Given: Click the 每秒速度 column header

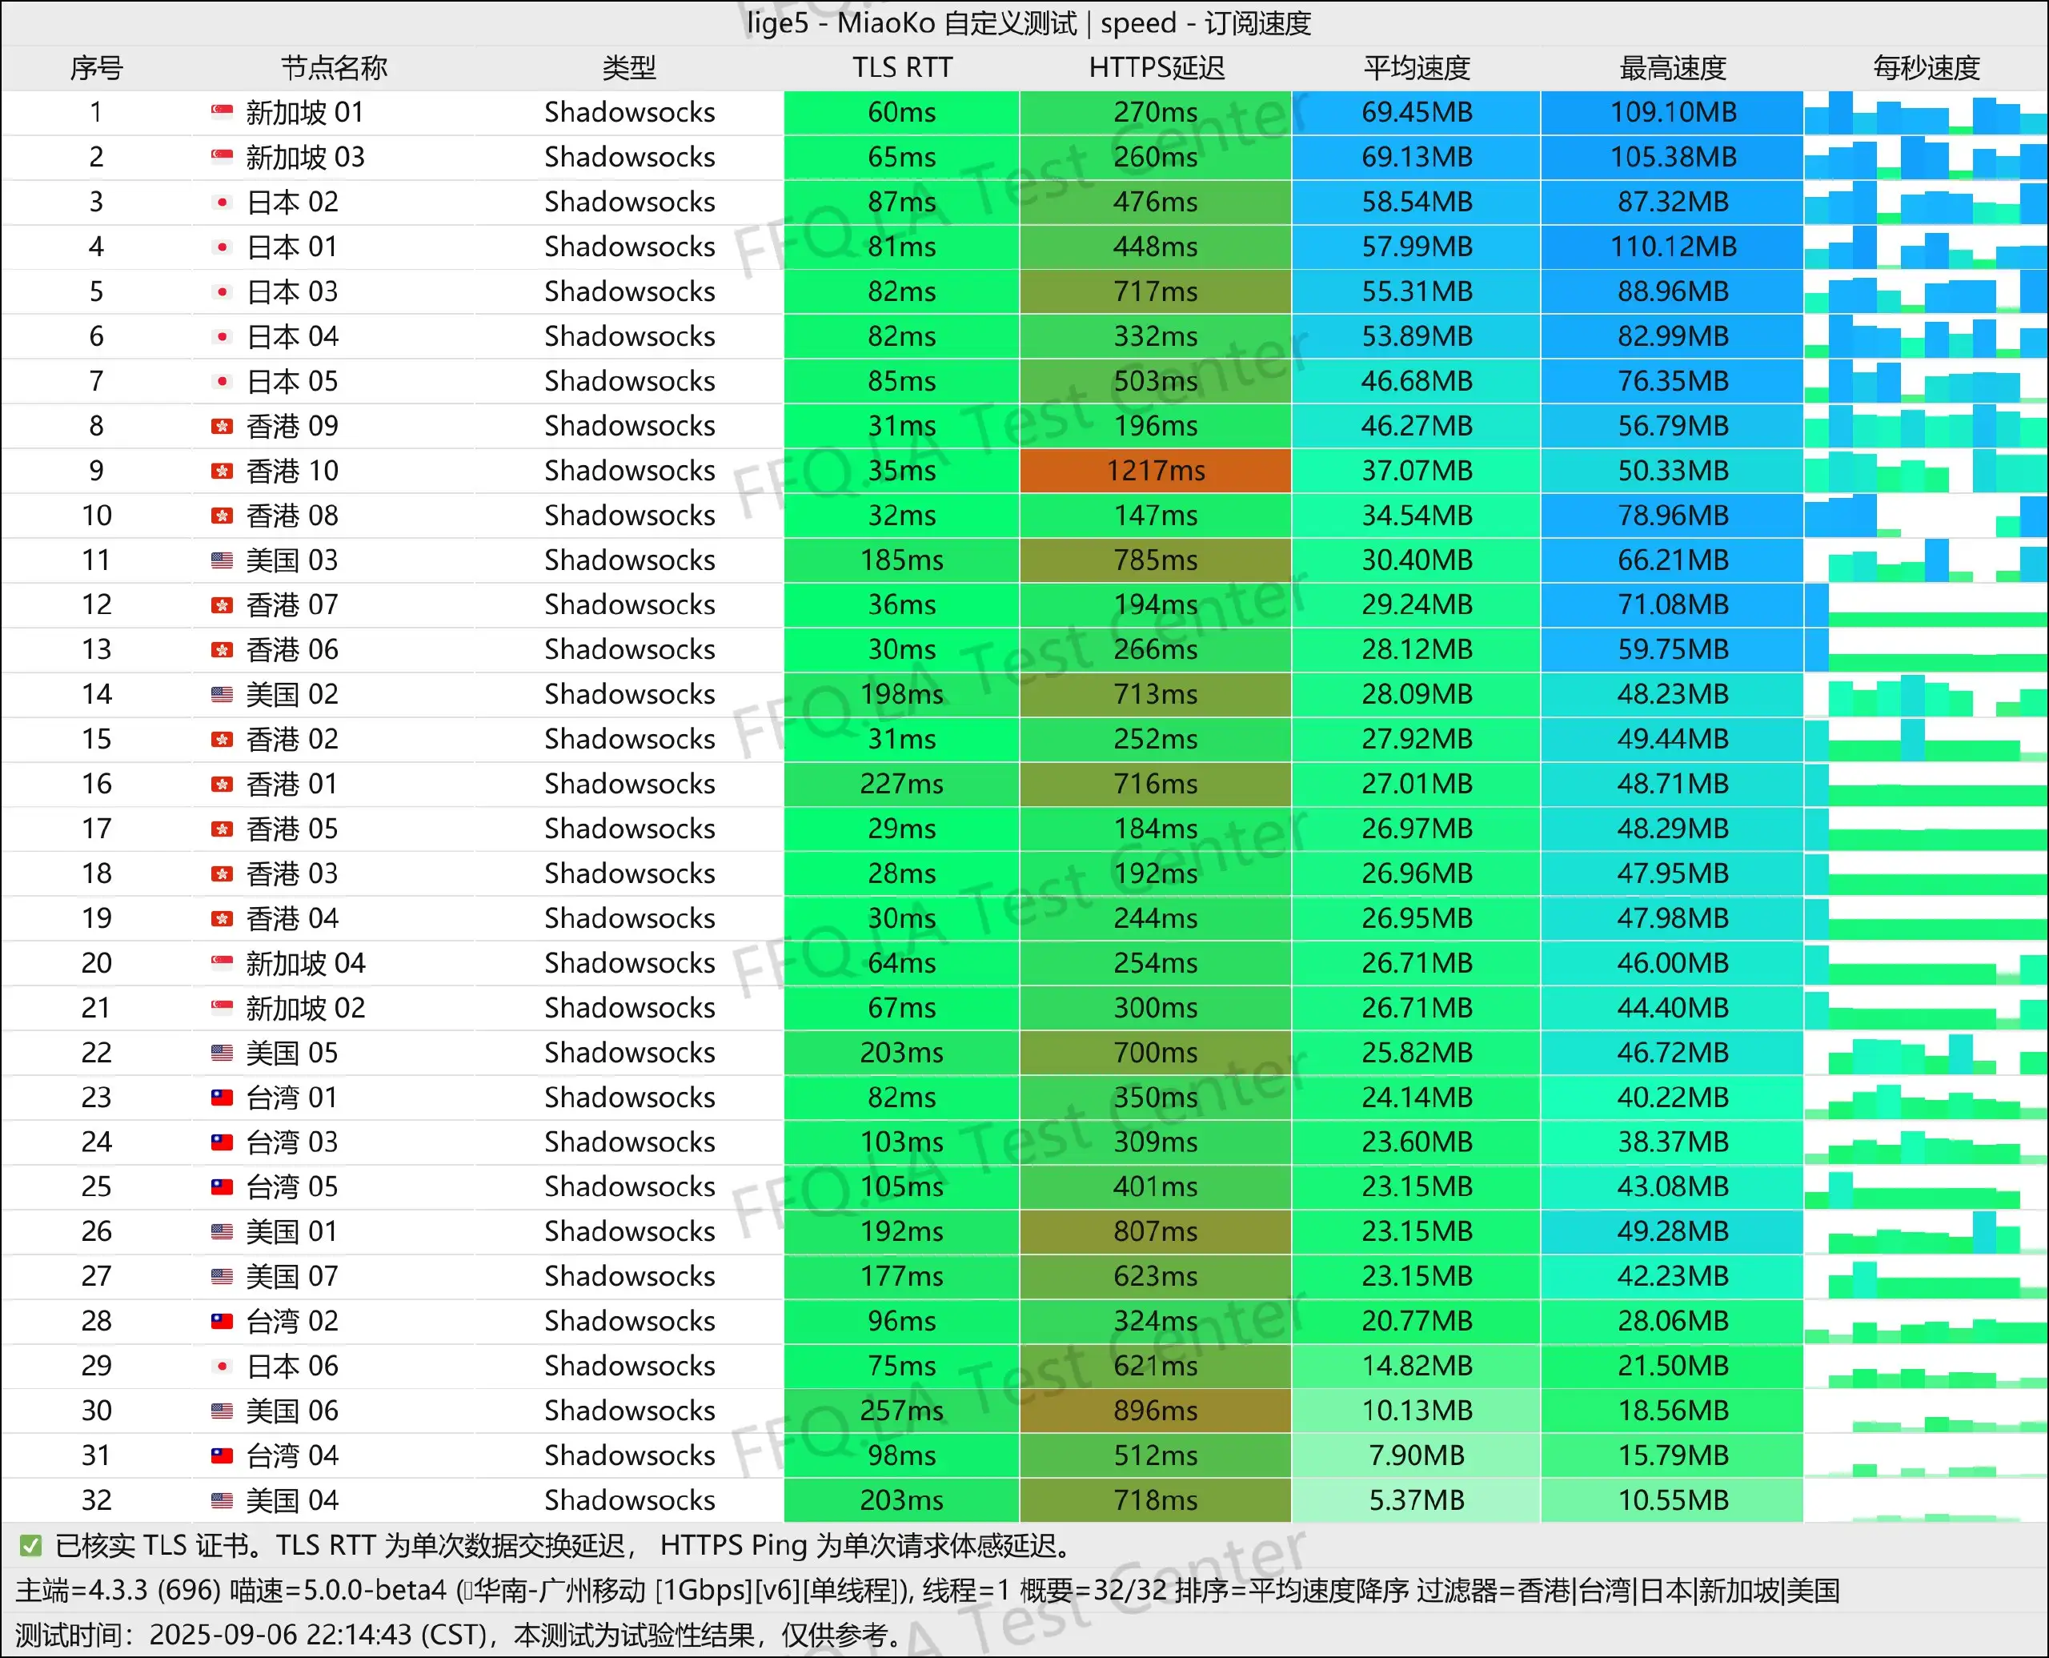Looking at the screenshot, I should click(1926, 68).
